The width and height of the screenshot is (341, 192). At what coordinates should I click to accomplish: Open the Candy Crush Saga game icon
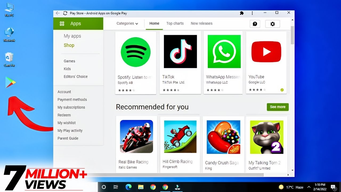click(223, 137)
